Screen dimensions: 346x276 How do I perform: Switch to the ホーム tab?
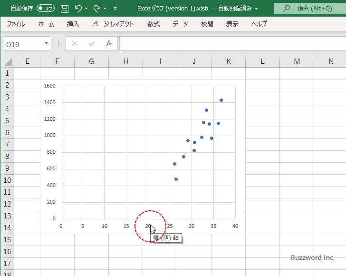46,24
